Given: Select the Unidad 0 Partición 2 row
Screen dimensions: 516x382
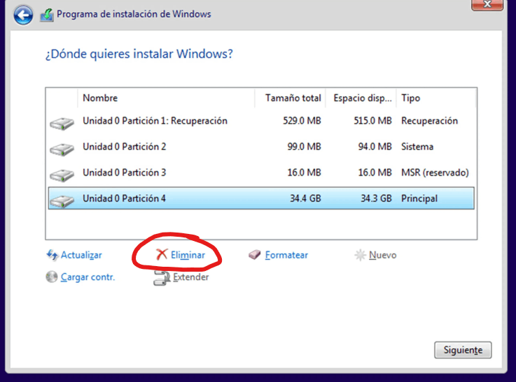Looking at the screenshot, I should 261,147.
